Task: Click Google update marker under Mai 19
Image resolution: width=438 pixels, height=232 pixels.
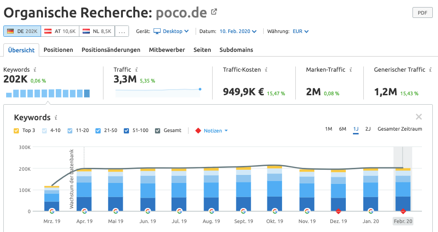Action: coord(116,211)
